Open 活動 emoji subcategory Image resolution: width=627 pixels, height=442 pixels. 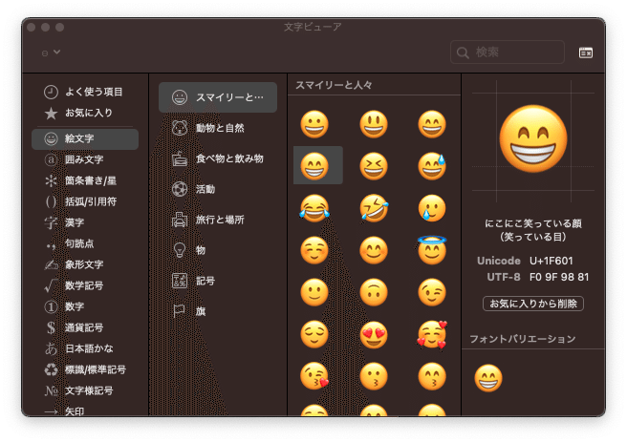point(218,189)
